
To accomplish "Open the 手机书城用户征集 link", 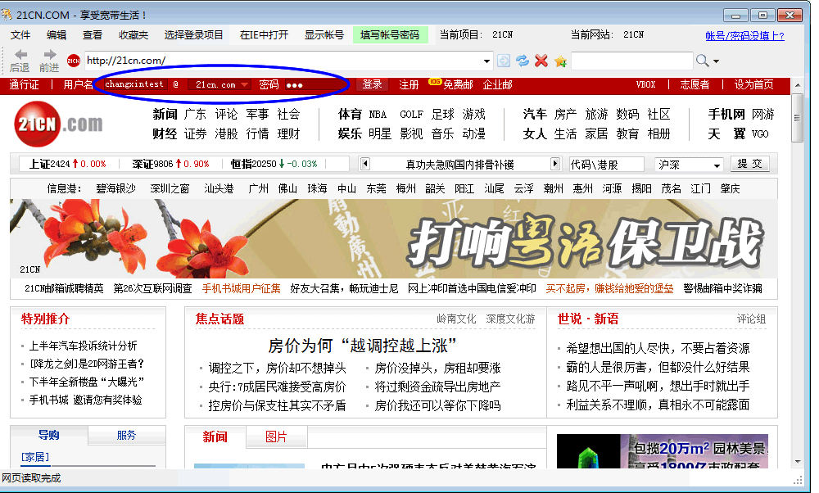I will 242,288.
